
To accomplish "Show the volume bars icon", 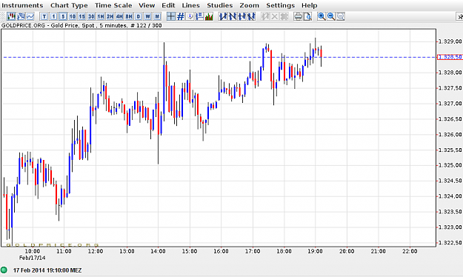I will (x=209, y=16).
